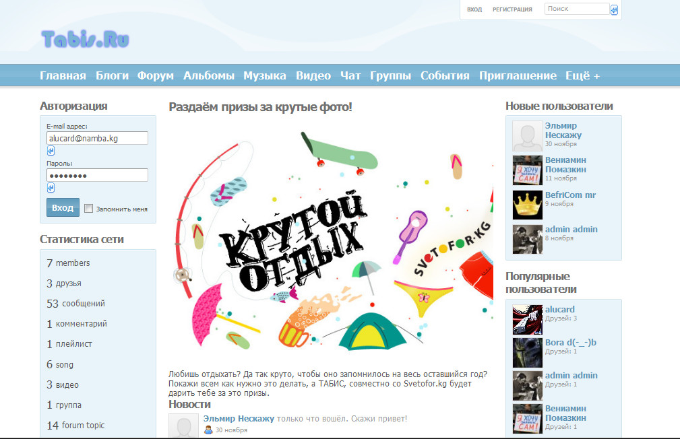Open Bora d(-_-)b avatar thumbnail

(527, 353)
